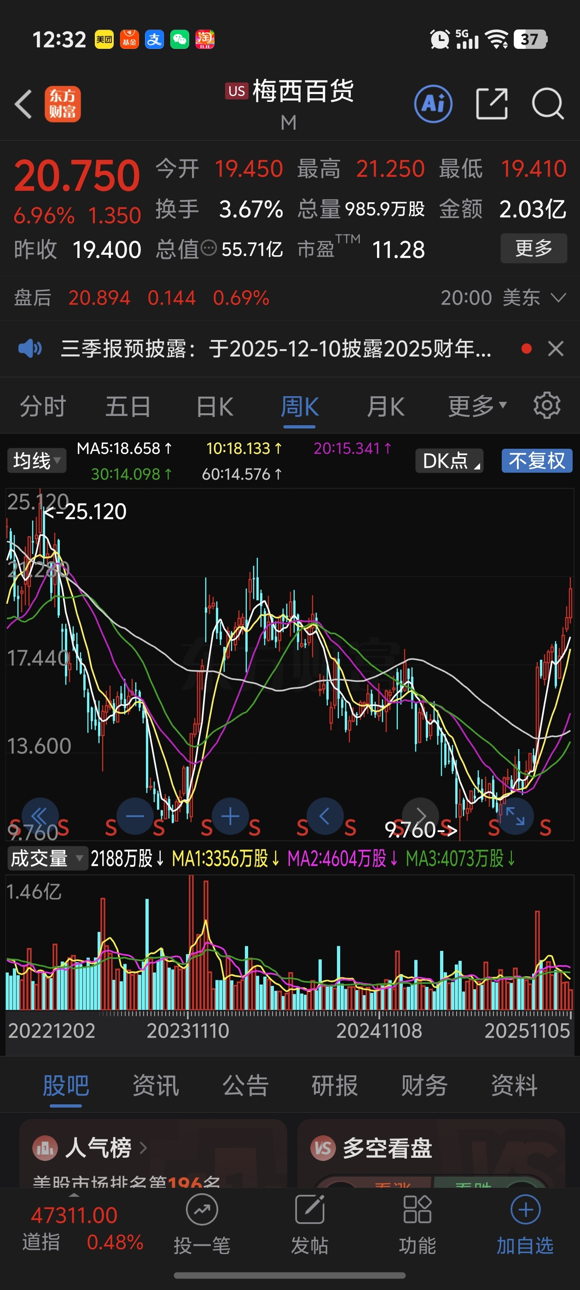This screenshot has width=580, height=1290.
Task: Open chart settings gear icon
Action: click(546, 405)
